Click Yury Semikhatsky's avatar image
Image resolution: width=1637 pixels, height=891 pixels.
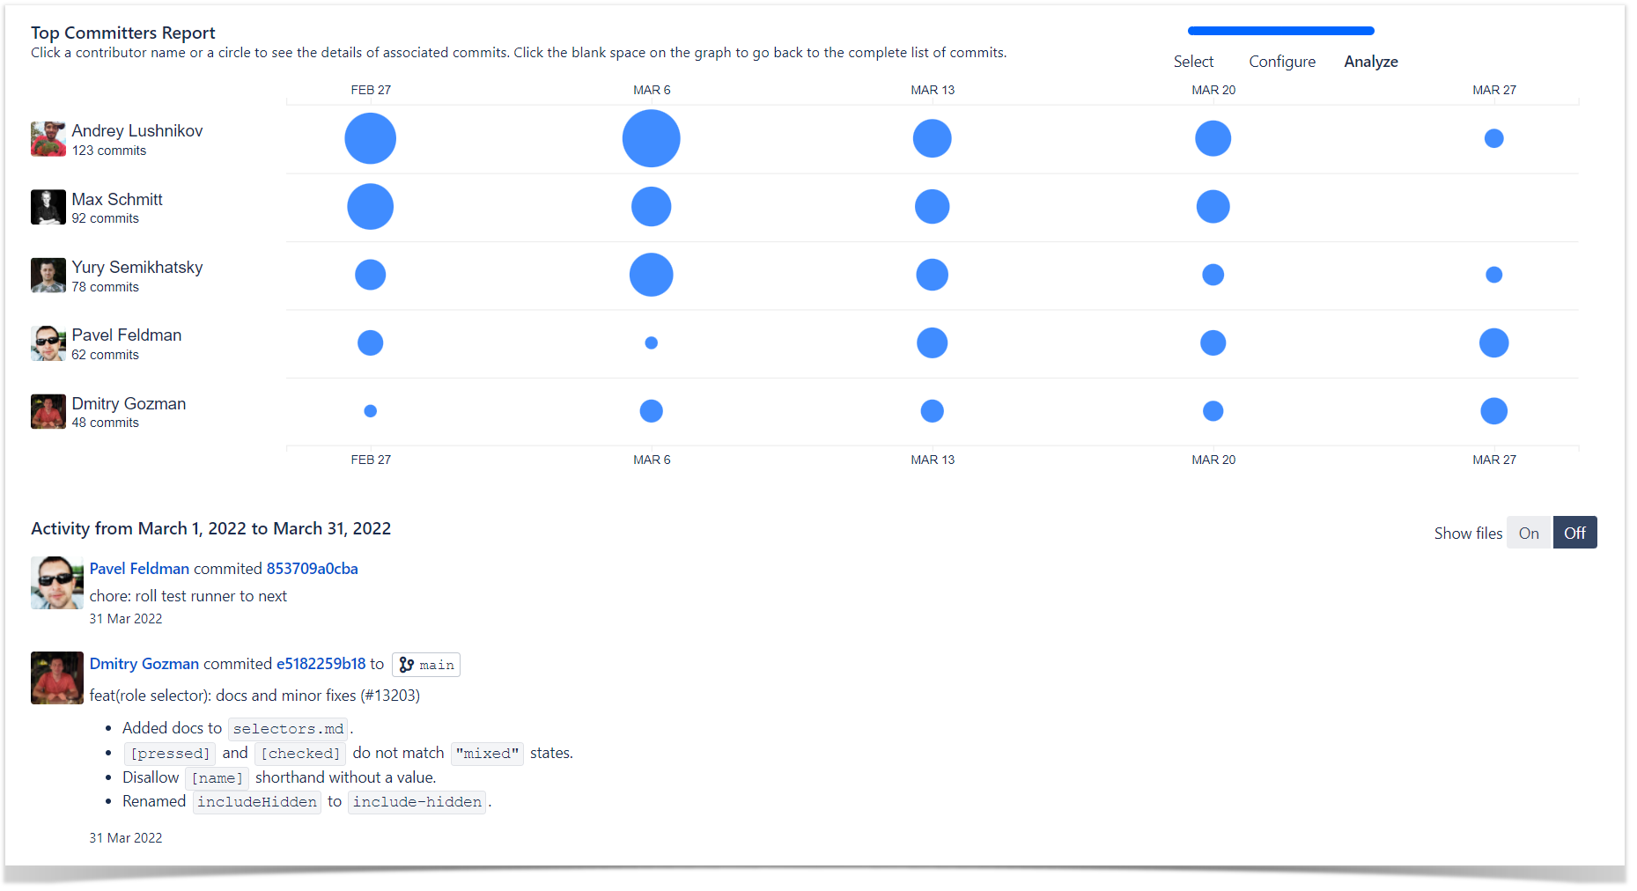click(48, 275)
